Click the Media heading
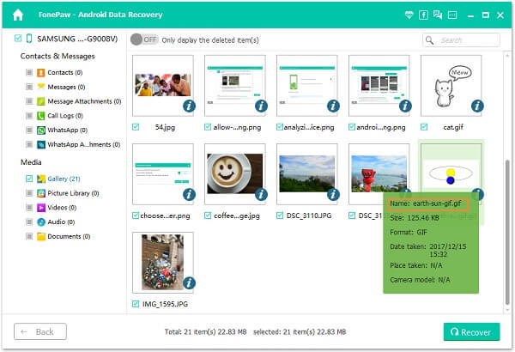This screenshot has width=515, height=352. 31,162
